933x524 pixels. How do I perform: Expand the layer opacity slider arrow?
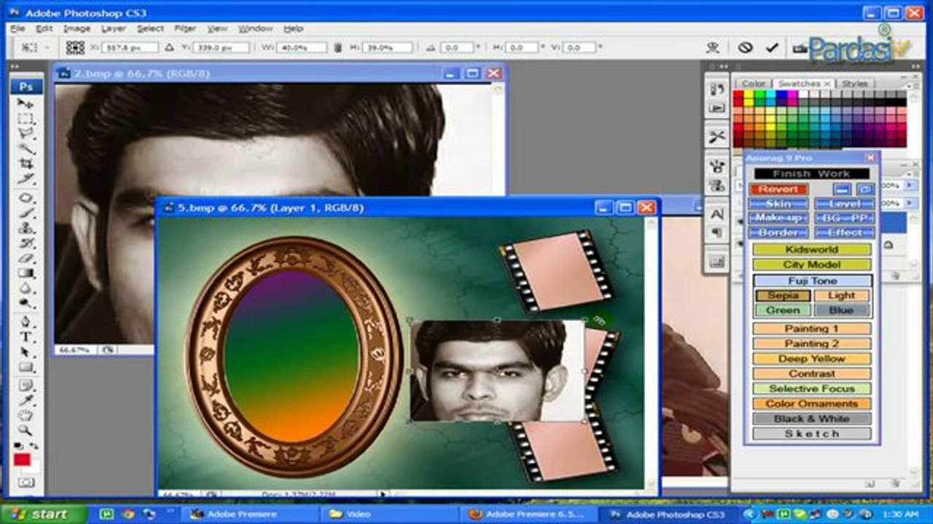tap(909, 186)
